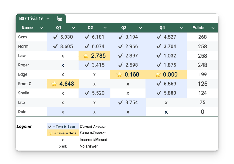Select the 3.194 value in Gem's row
Screen dimensions: 234x164
click(x=132, y=37)
